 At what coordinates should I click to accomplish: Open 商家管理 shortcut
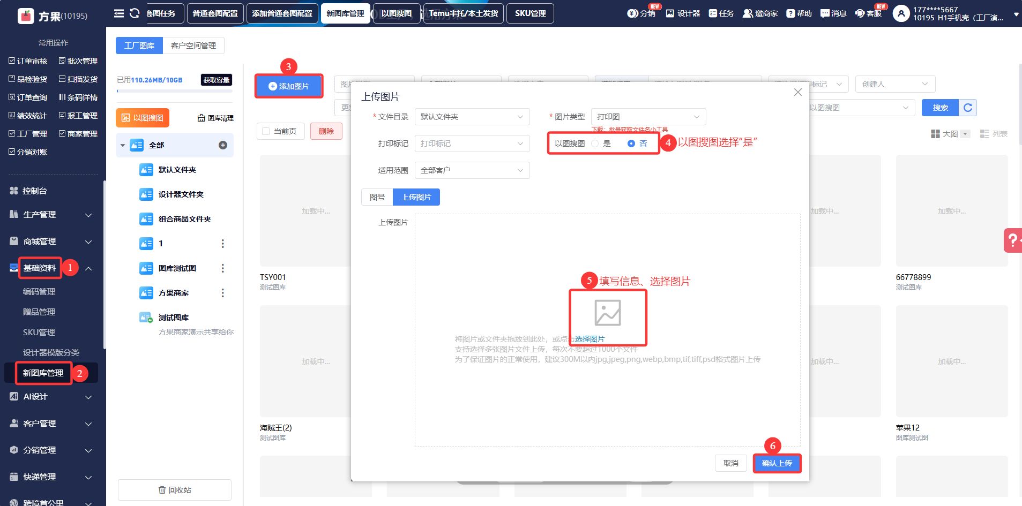click(x=78, y=134)
